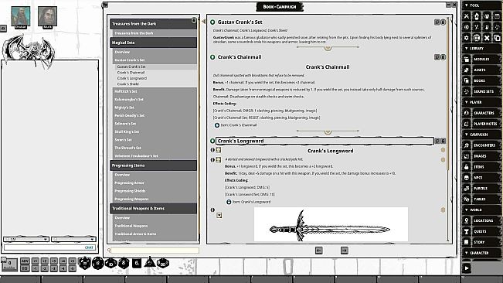The image size is (503, 283).
Task: Open the Books library icon
Action: click(x=467, y=80)
